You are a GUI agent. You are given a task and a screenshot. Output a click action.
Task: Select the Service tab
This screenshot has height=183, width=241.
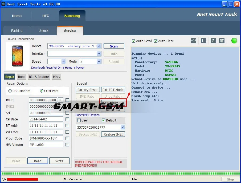[70, 31]
